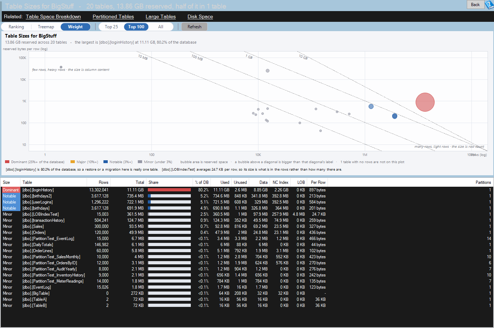Click the red Dominant legend swatch
The height and width of the screenshot is (328, 494).
click(x=7, y=162)
